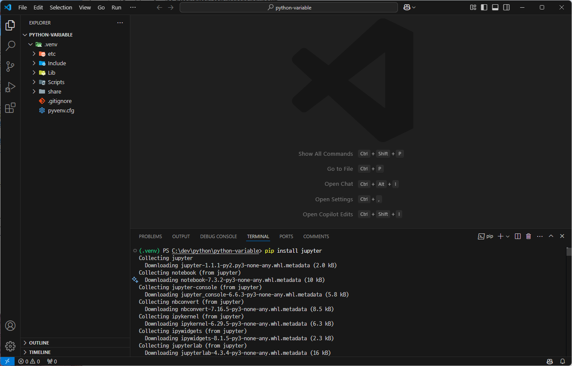Click the command decoration circle beside the prompt
Screen dimensions: 572x366
point(135,251)
